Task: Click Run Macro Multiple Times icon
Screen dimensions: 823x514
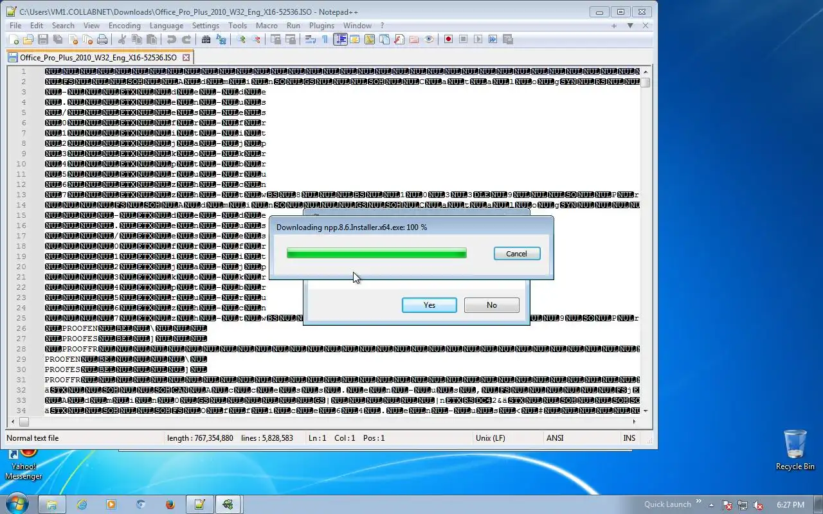Action: click(x=493, y=39)
